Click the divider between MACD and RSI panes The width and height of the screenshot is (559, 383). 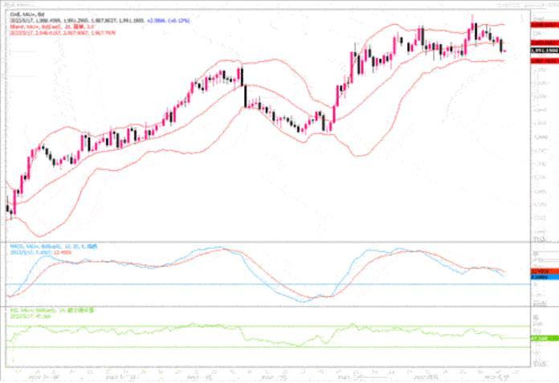coord(265,305)
